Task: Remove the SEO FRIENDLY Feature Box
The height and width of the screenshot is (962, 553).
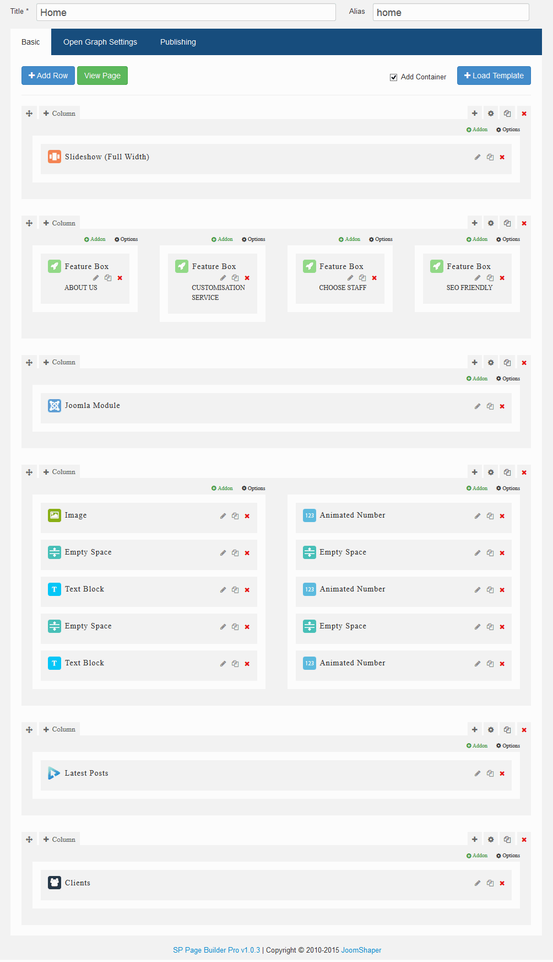Action: [502, 278]
